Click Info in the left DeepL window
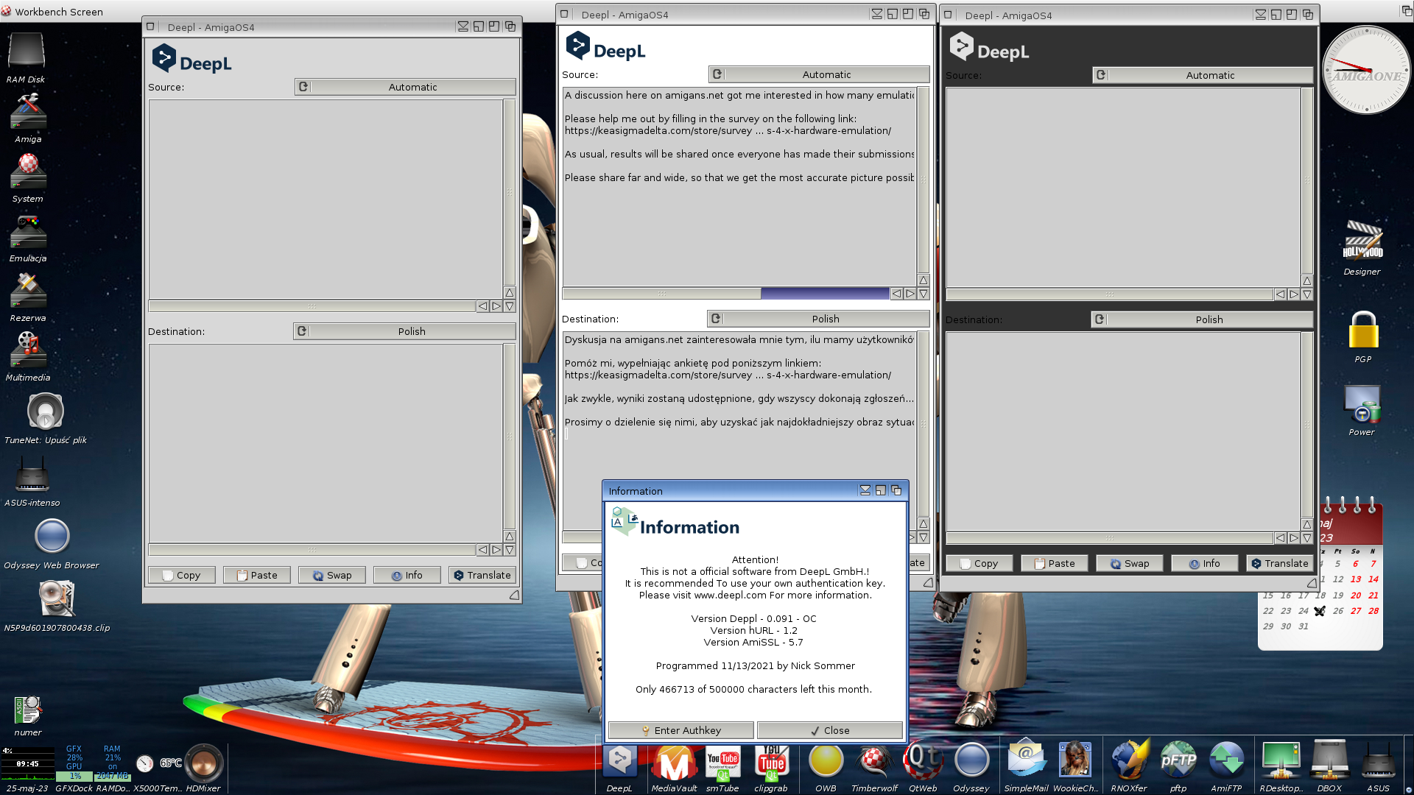The height and width of the screenshot is (795, 1414). click(x=407, y=575)
